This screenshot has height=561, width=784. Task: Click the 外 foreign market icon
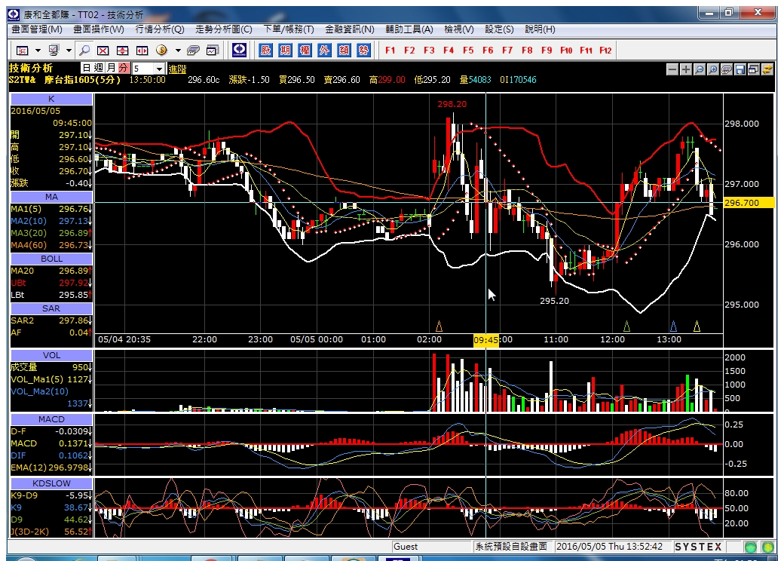pos(324,50)
